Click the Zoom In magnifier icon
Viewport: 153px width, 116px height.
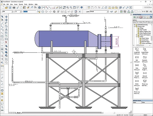pos(68,7)
